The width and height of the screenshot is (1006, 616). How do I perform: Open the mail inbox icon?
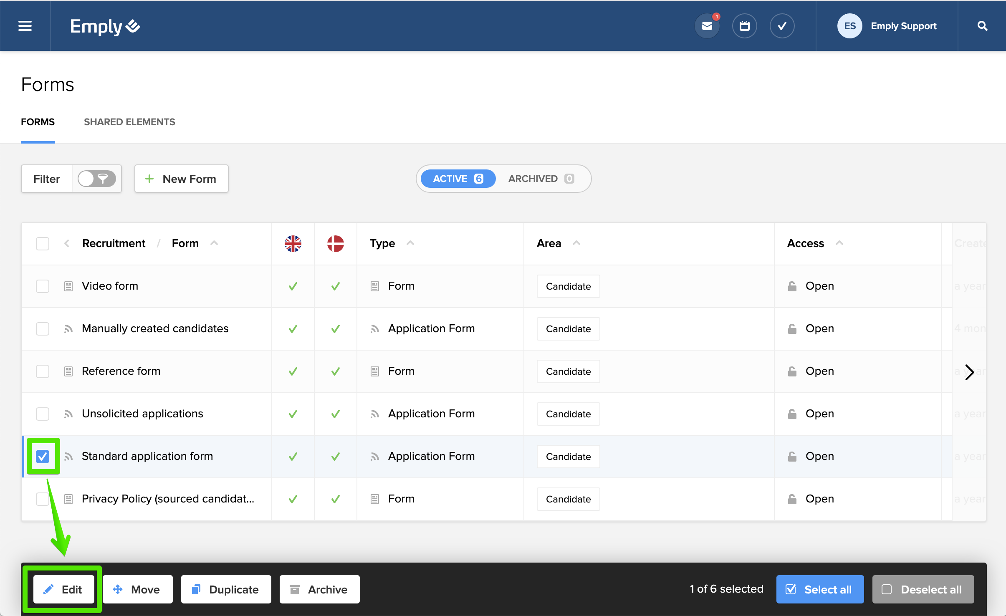coord(707,26)
